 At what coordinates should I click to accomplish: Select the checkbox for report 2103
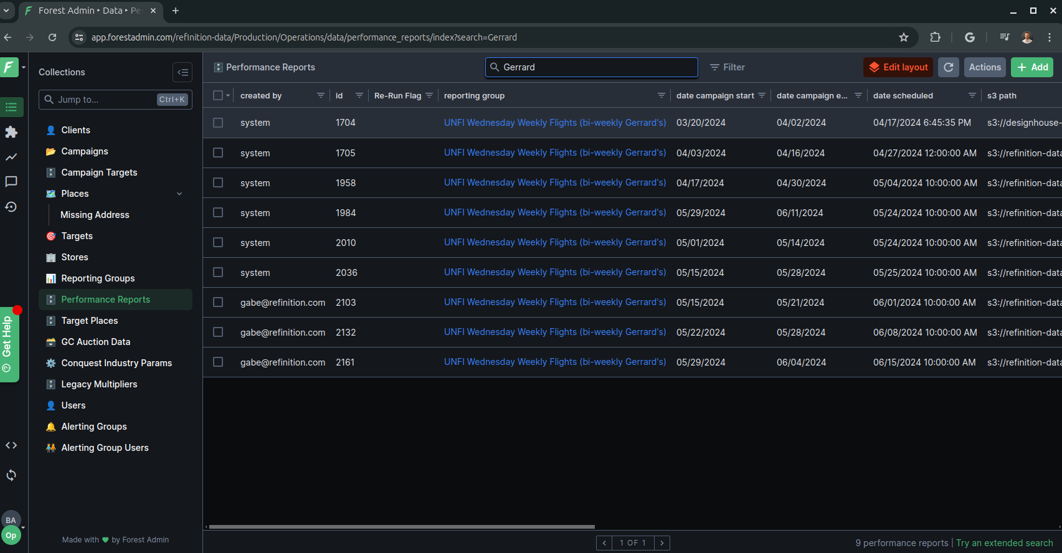pos(218,302)
